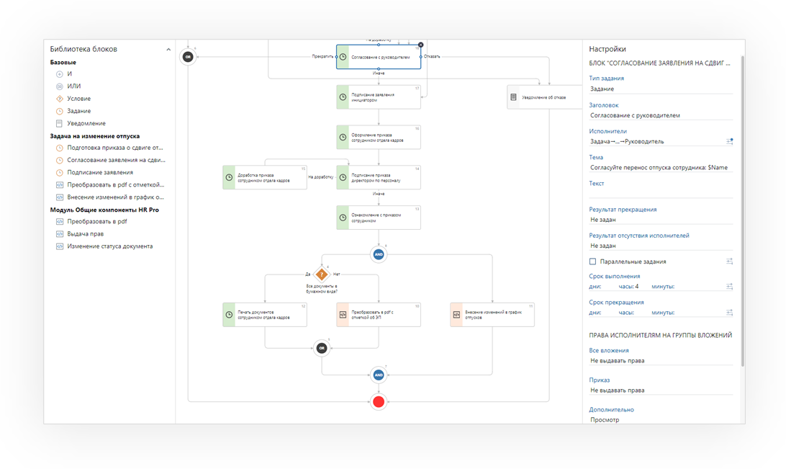
Task: Click the 'Заголовок' input field
Action: tap(660, 115)
